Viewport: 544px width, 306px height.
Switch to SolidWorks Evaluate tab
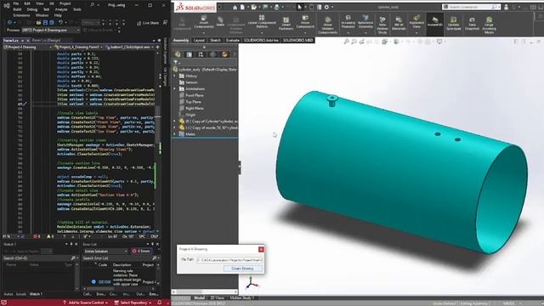tap(232, 40)
